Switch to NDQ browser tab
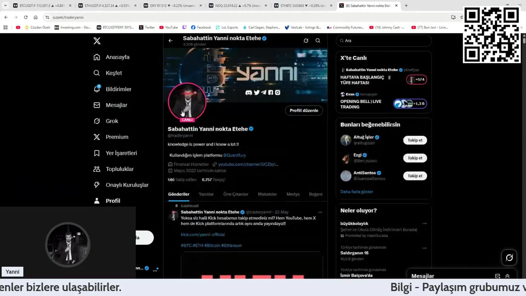The image size is (526, 296). [x=237, y=6]
